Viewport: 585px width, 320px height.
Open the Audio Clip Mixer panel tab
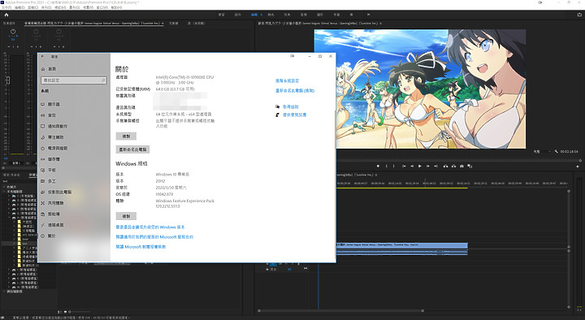pyautogui.click(x=93, y=23)
